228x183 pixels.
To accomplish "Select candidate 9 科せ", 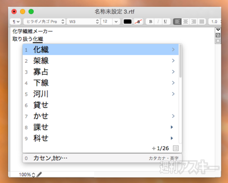I will click(101, 138).
